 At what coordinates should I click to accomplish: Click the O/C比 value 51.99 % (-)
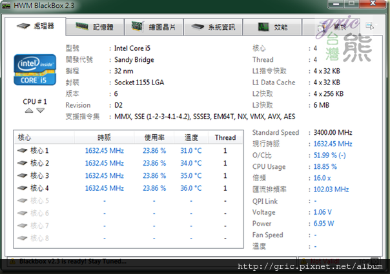[x=329, y=155]
